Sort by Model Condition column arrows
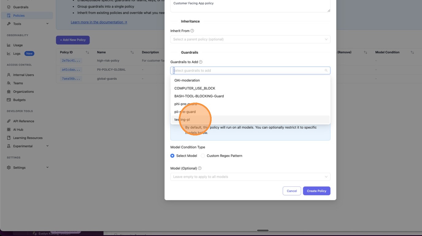Image resolution: width=422 pixels, height=236 pixels. click(x=412, y=52)
